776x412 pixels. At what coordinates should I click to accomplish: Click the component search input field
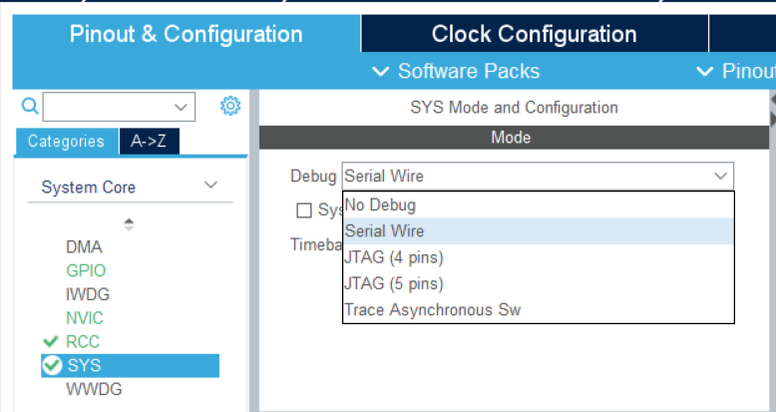point(108,107)
